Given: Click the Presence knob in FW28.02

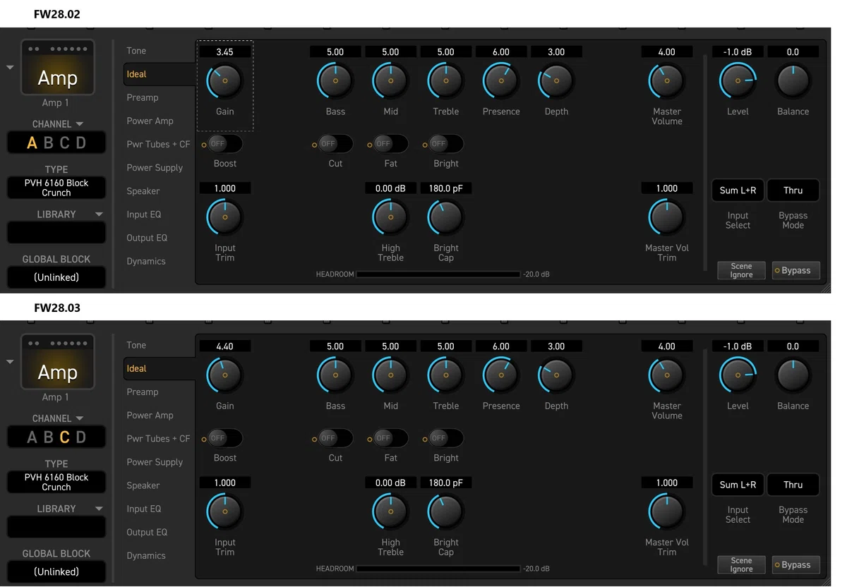Looking at the screenshot, I should [501, 81].
